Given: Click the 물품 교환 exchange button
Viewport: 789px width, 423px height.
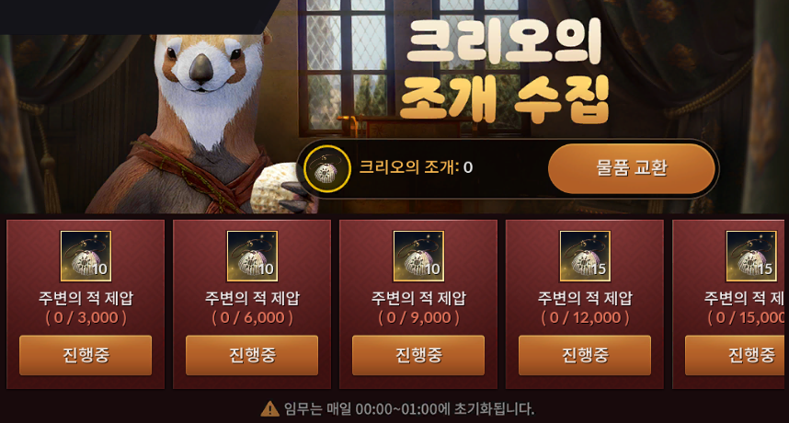Looking at the screenshot, I should click(631, 168).
